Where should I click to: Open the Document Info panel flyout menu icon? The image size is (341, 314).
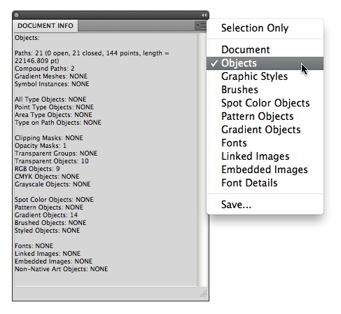click(x=200, y=26)
